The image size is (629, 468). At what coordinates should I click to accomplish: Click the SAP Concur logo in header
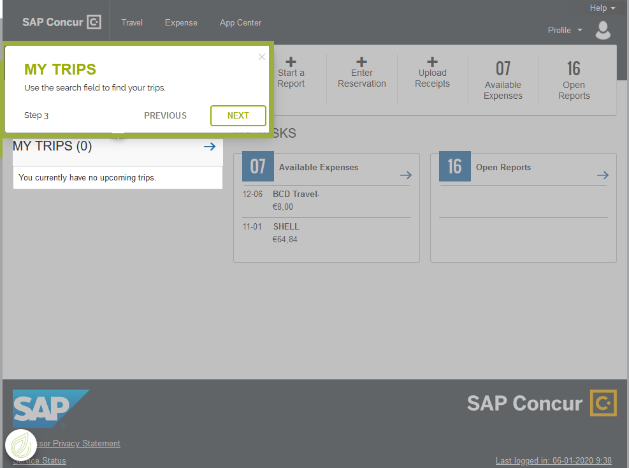click(x=61, y=22)
